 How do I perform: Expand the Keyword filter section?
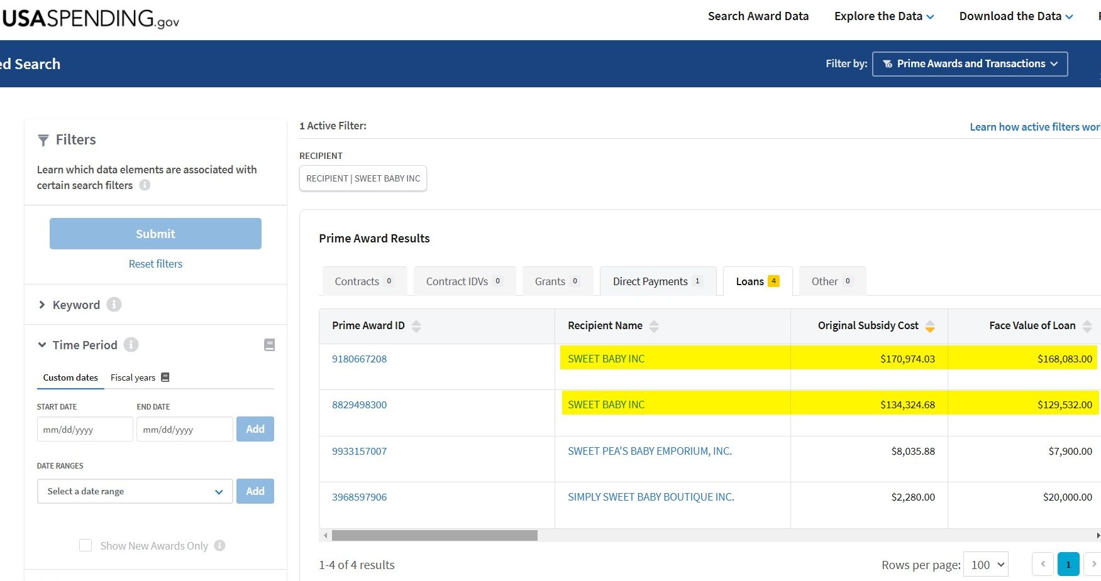click(42, 305)
